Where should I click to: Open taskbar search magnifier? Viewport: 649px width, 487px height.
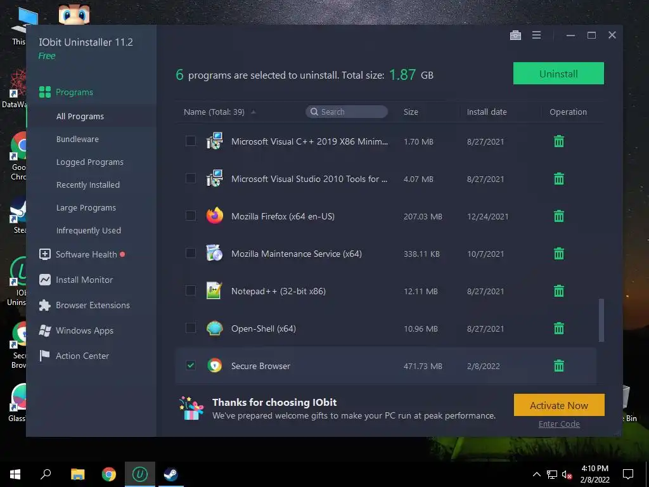coord(46,474)
